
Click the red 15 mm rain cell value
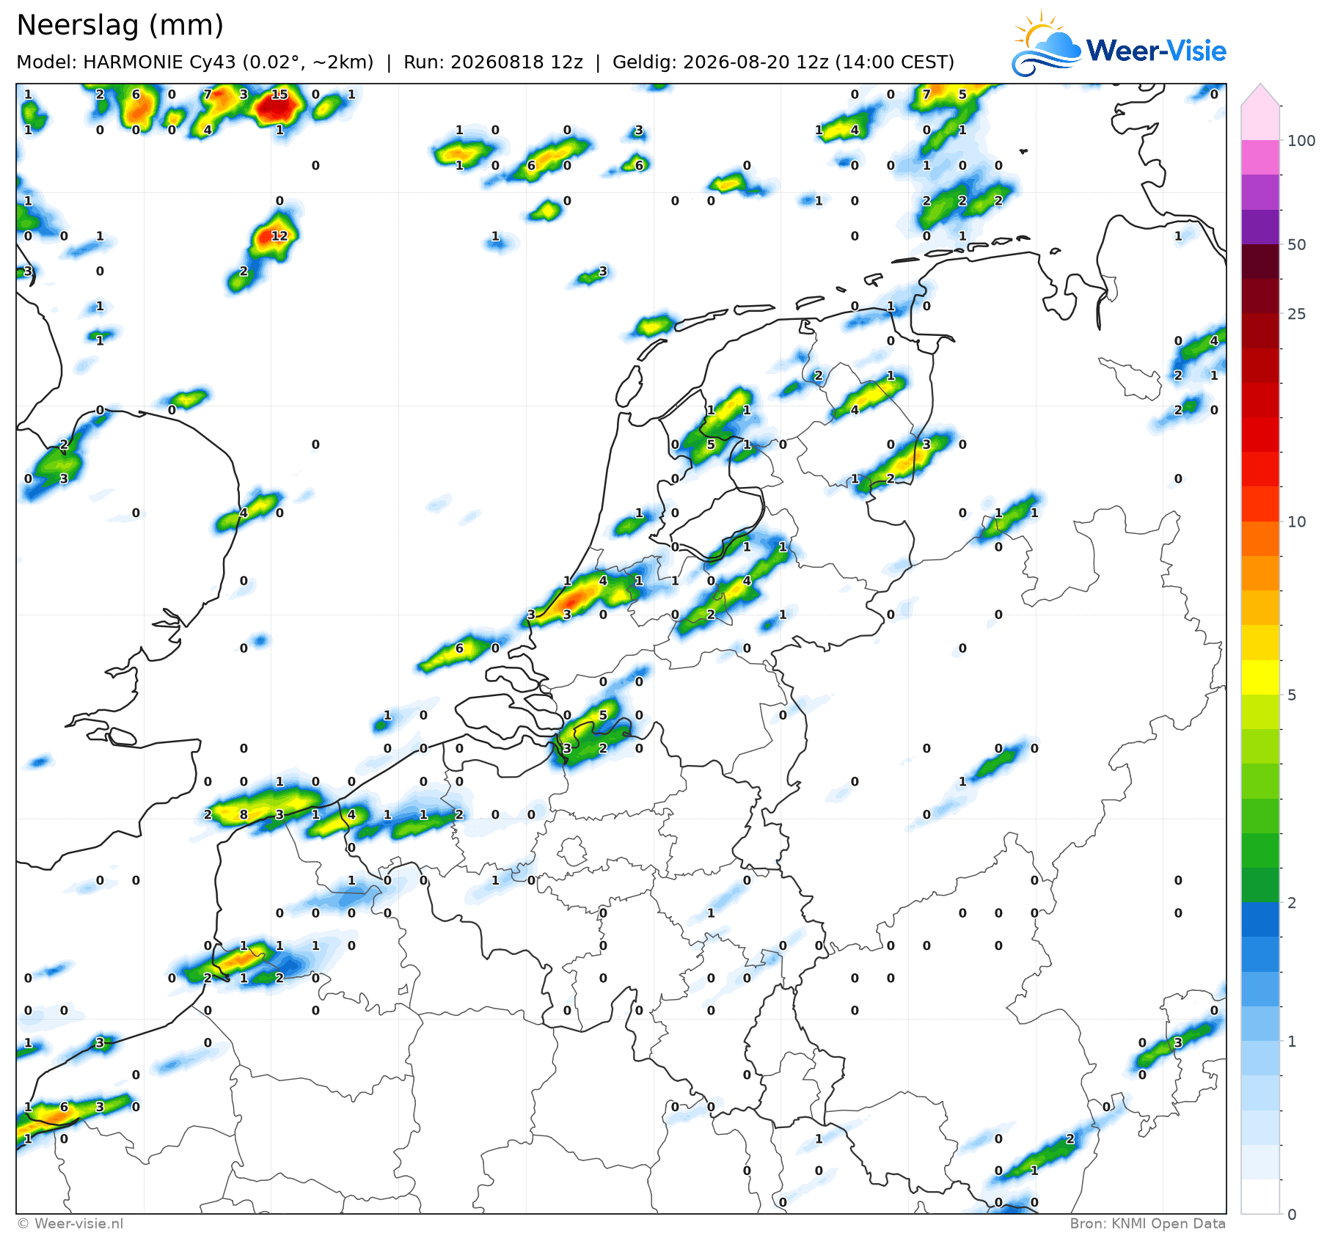pos(279,95)
